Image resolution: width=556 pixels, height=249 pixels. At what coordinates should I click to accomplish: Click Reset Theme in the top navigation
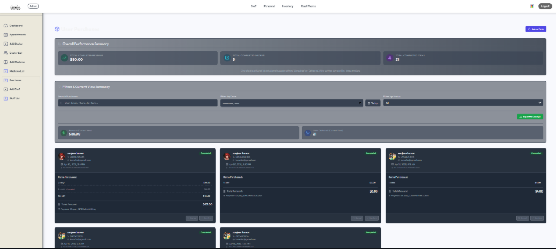coord(309,6)
